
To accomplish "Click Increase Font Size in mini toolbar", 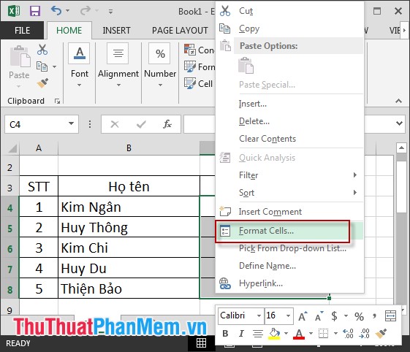I will [303, 316].
